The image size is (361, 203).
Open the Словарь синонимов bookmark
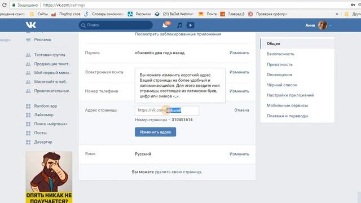click(x=104, y=14)
